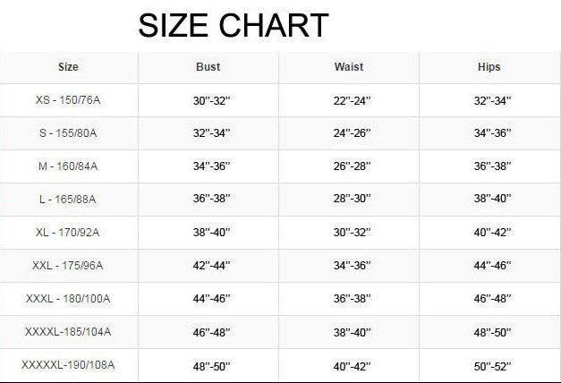
Task: Click the SIZE CHART title
Action: coord(233,25)
